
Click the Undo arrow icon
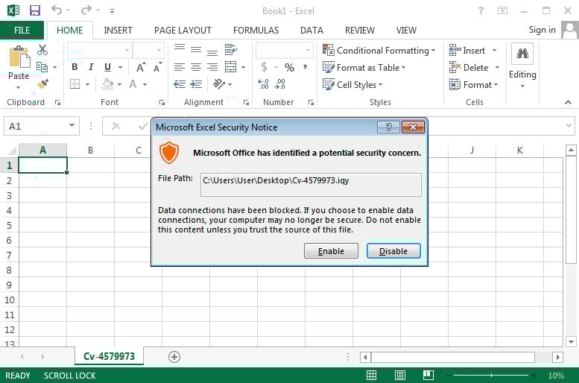point(57,10)
